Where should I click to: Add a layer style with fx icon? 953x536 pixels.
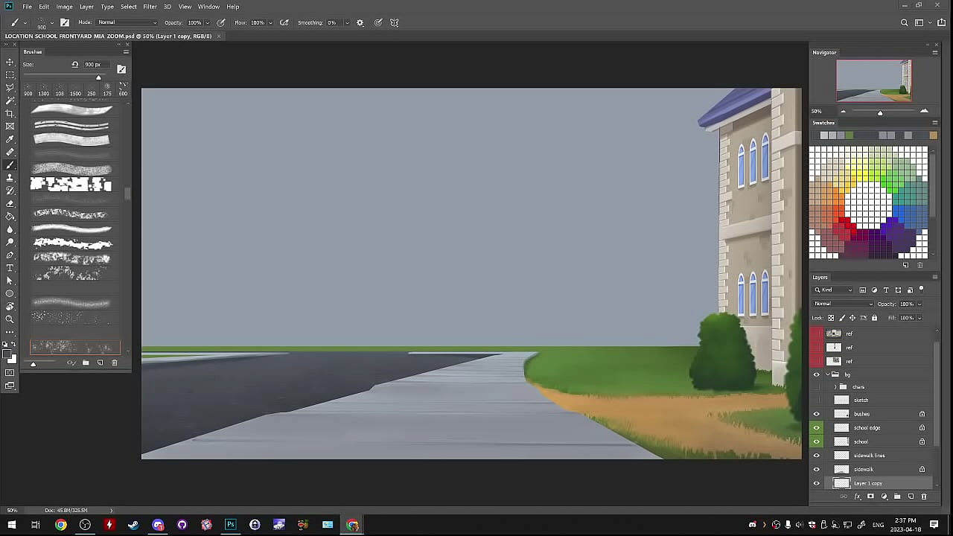857,497
